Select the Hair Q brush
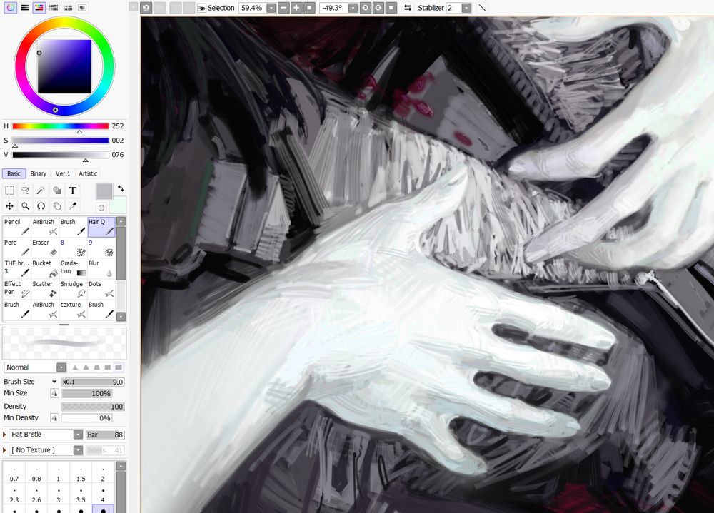 pos(101,227)
